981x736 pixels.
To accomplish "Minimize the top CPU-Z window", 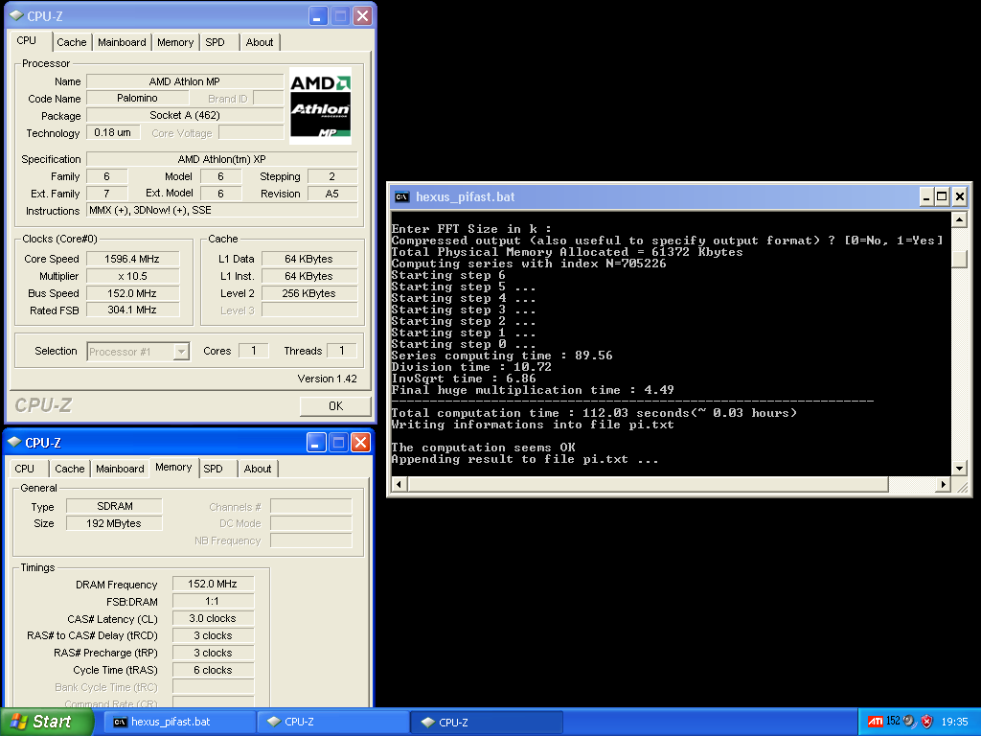I will pos(318,16).
